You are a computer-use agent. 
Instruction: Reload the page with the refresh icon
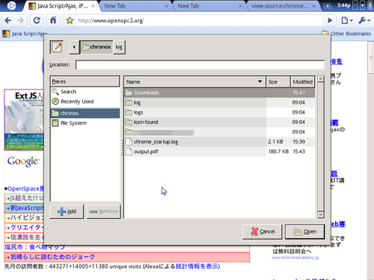[x=37, y=20]
